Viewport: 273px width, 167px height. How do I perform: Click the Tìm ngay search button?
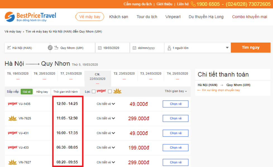[251, 48]
